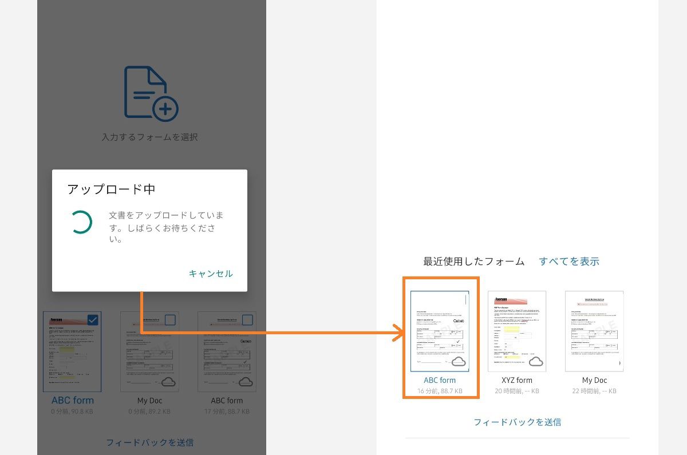Uncheck the selected ABC form checkbox

coord(92,319)
